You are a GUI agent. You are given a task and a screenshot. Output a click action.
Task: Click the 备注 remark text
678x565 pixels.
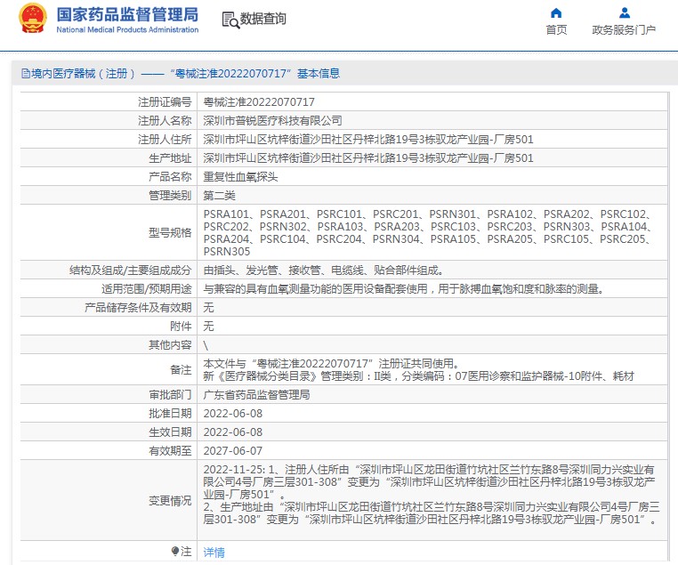point(418,370)
